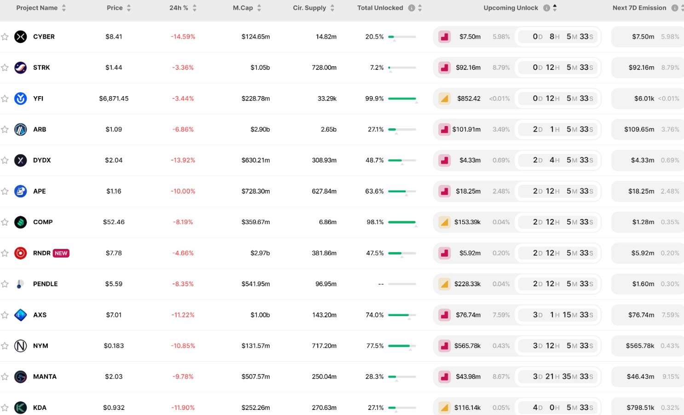Open the PENDLE project link
This screenshot has height=415, width=684.
coord(46,284)
